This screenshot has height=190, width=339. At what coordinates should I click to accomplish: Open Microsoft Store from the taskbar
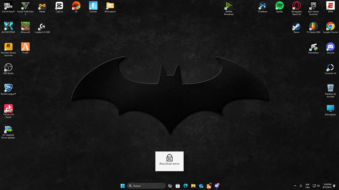[178, 186]
